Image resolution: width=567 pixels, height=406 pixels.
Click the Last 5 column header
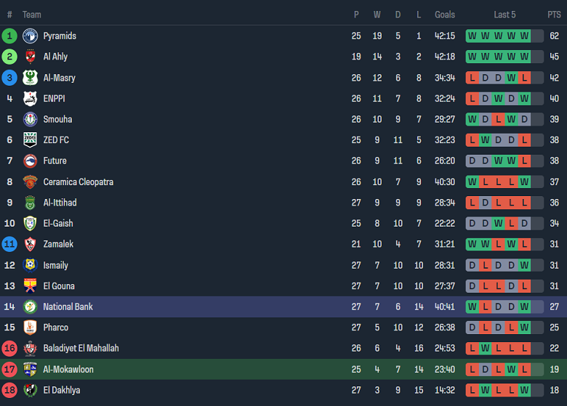click(x=504, y=15)
